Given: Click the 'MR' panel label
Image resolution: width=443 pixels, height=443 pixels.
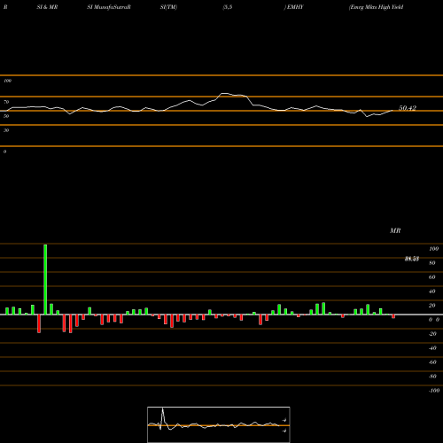Looking at the screenshot, I should pos(395,230).
